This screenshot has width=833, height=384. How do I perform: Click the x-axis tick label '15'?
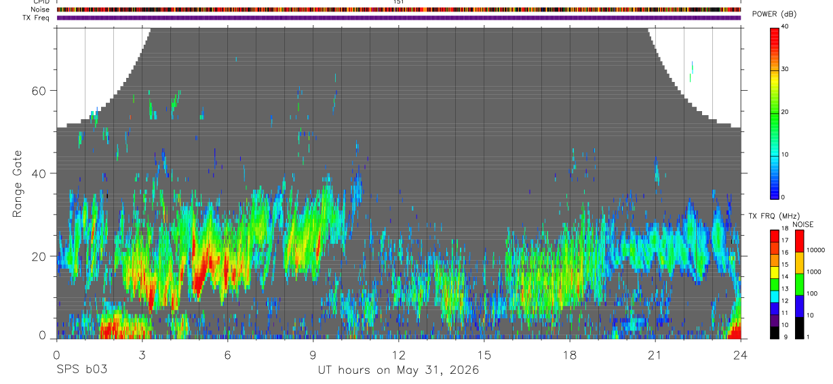484,354
